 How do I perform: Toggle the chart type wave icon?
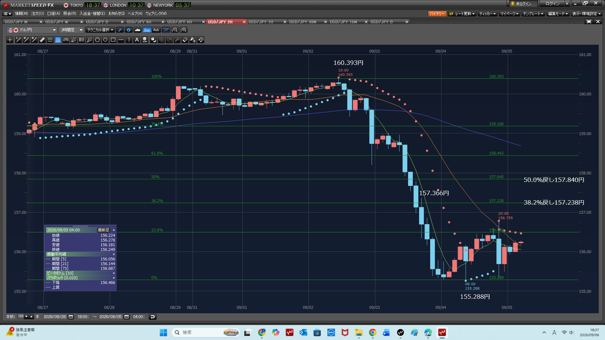[166, 30]
